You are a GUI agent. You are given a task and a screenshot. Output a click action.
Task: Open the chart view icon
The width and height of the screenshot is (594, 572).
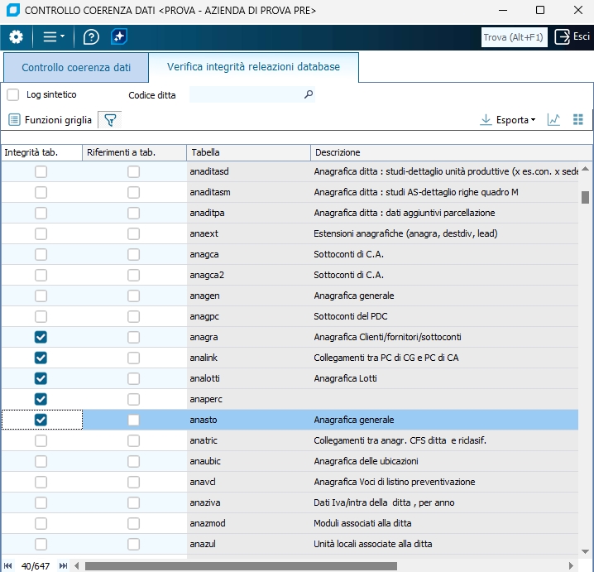[x=553, y=120]
